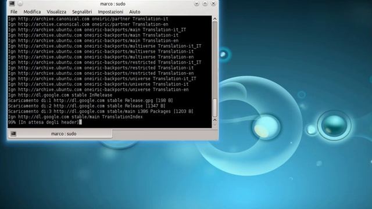Click the 'oneiric-backports/main Translation-it_IT' line

(97, 30)
